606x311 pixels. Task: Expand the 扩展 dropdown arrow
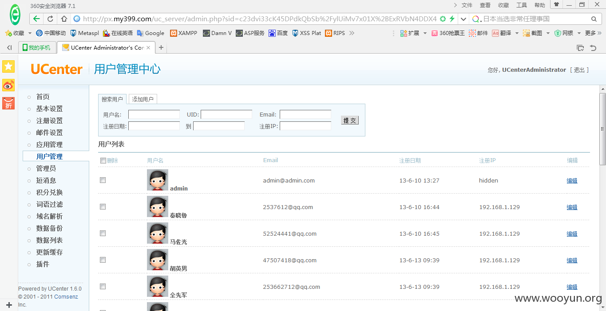coord(425,33)
